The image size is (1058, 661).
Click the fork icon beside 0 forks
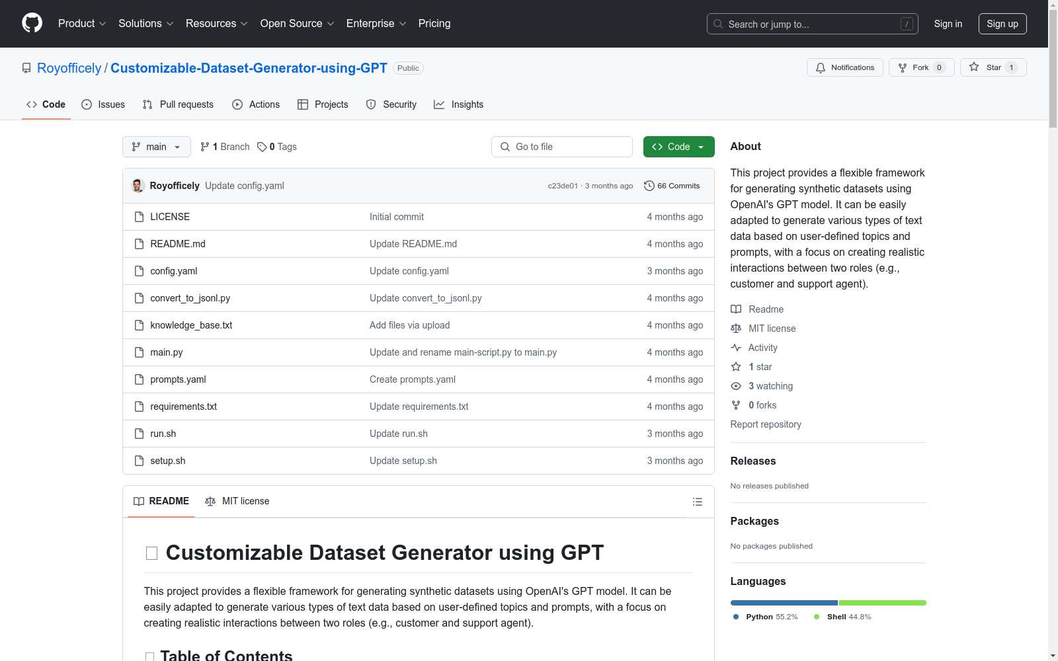coord(736,405)
